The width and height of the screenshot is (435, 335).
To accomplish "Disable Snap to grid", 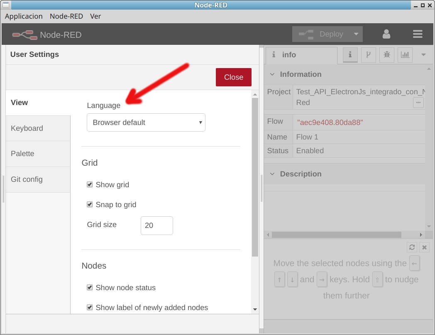I will [90, 204].
